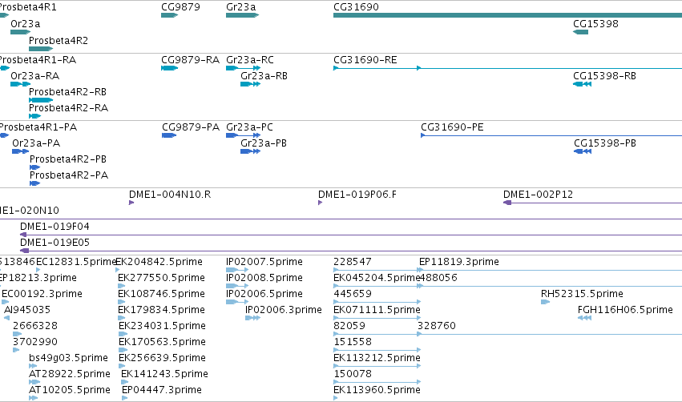Viewport: 682px width, 402px height.
Task: Click CG31690-RE transcript label
Action: [365, 59]
